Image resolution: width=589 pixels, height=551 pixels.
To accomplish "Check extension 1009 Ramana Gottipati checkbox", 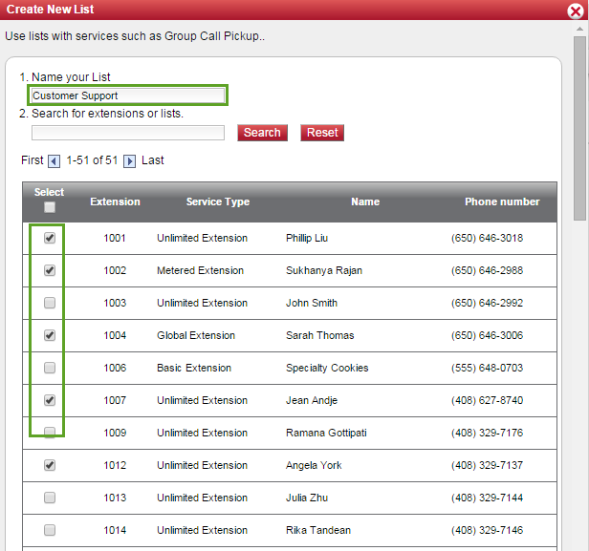I will 50,433.
